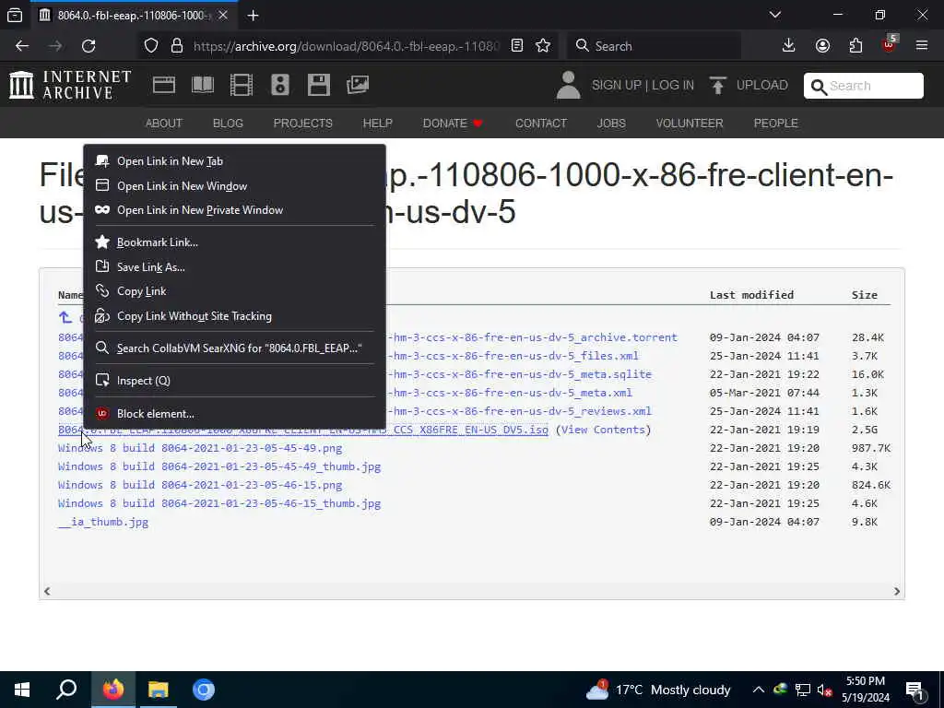Open File Explorer from the taskbar

point(159,690)
